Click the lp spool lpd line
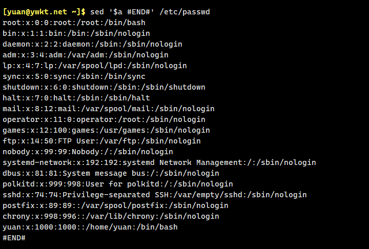 coord(95,66)
